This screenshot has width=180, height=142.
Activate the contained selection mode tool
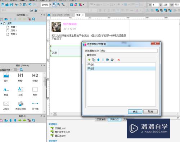tap(59, 5)
